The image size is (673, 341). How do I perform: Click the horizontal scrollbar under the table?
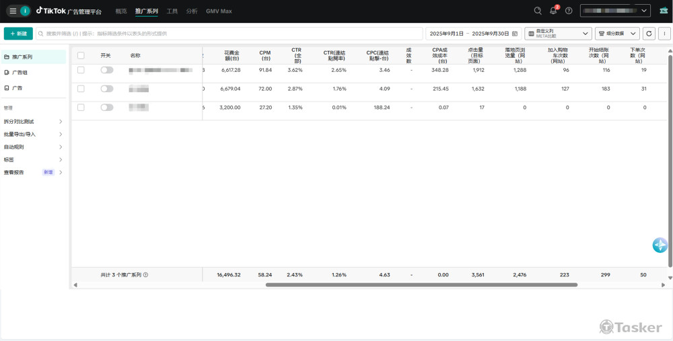[421, 285]
